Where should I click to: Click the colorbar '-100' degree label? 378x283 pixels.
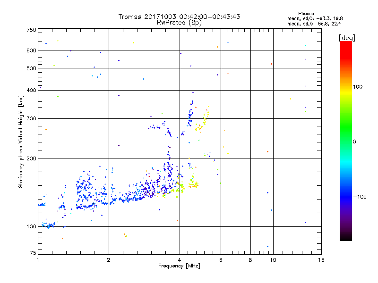(x=360, y=197)
